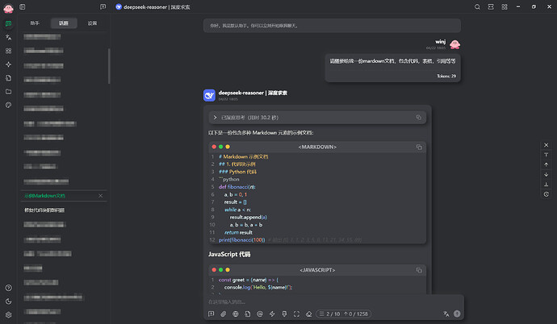
Task: Attach a file using the paperclip icon
Action: click(x=223, y=314)
